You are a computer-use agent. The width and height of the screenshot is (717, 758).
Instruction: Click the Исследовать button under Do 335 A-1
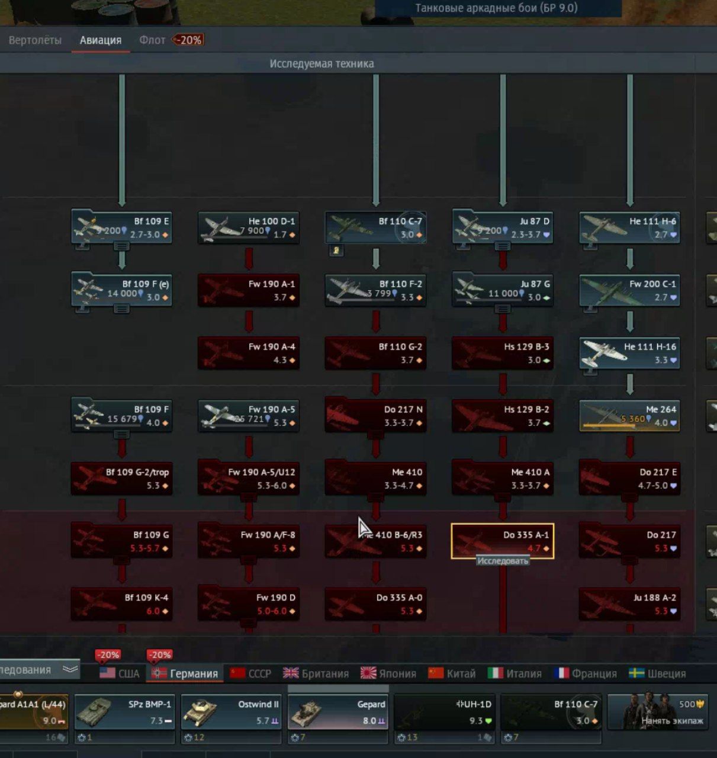click(x=503, y=561)
